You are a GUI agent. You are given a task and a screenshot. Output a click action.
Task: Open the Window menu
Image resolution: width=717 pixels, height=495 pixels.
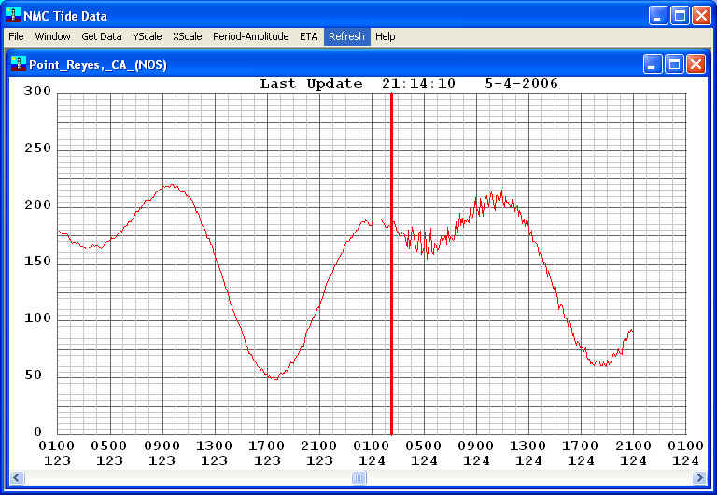pos(52,36)
